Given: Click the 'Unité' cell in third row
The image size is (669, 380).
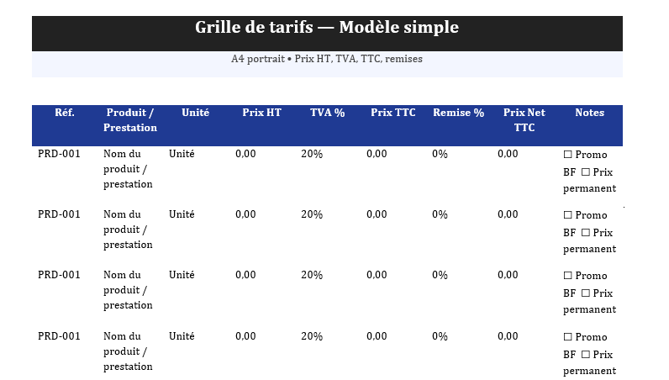Looking at the screenshot, I should pos(182,275).
